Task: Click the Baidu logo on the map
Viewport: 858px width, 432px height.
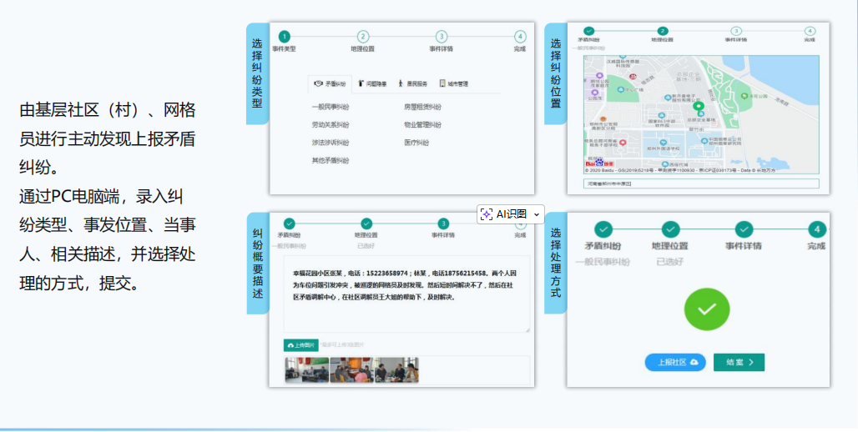Action: click(x=600, y=163)
